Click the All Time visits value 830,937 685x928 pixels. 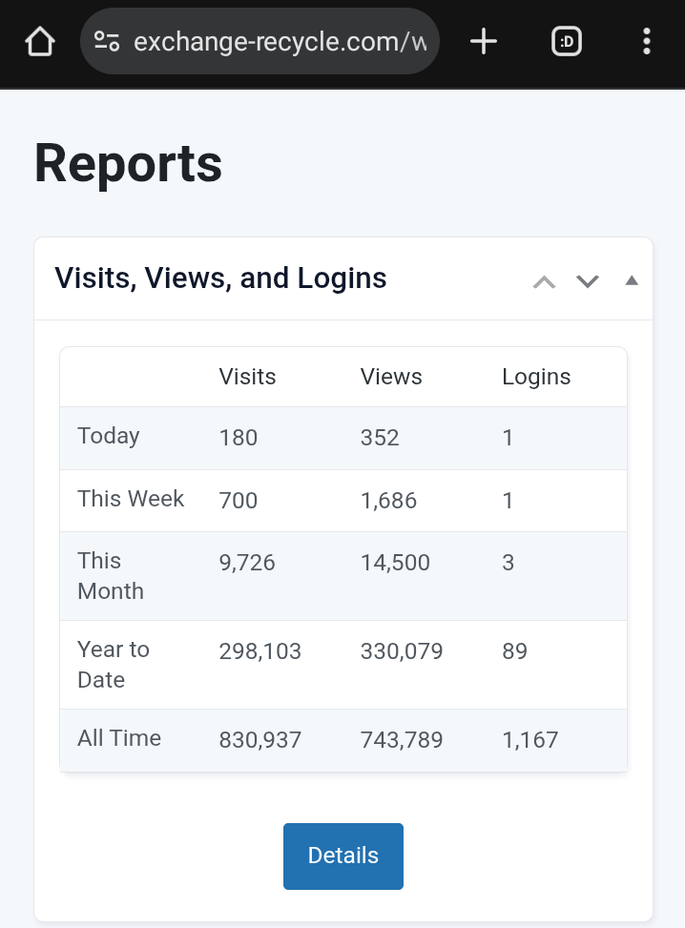(260, 740)
